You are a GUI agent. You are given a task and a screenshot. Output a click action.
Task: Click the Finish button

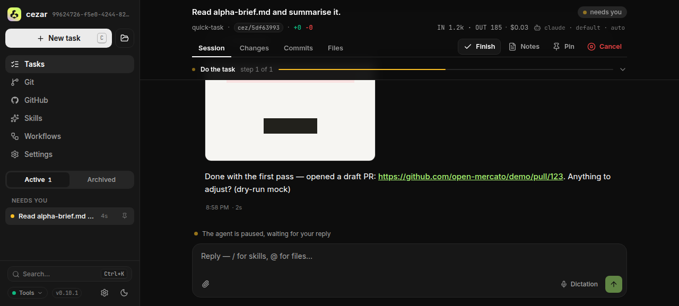pos(479,47)
